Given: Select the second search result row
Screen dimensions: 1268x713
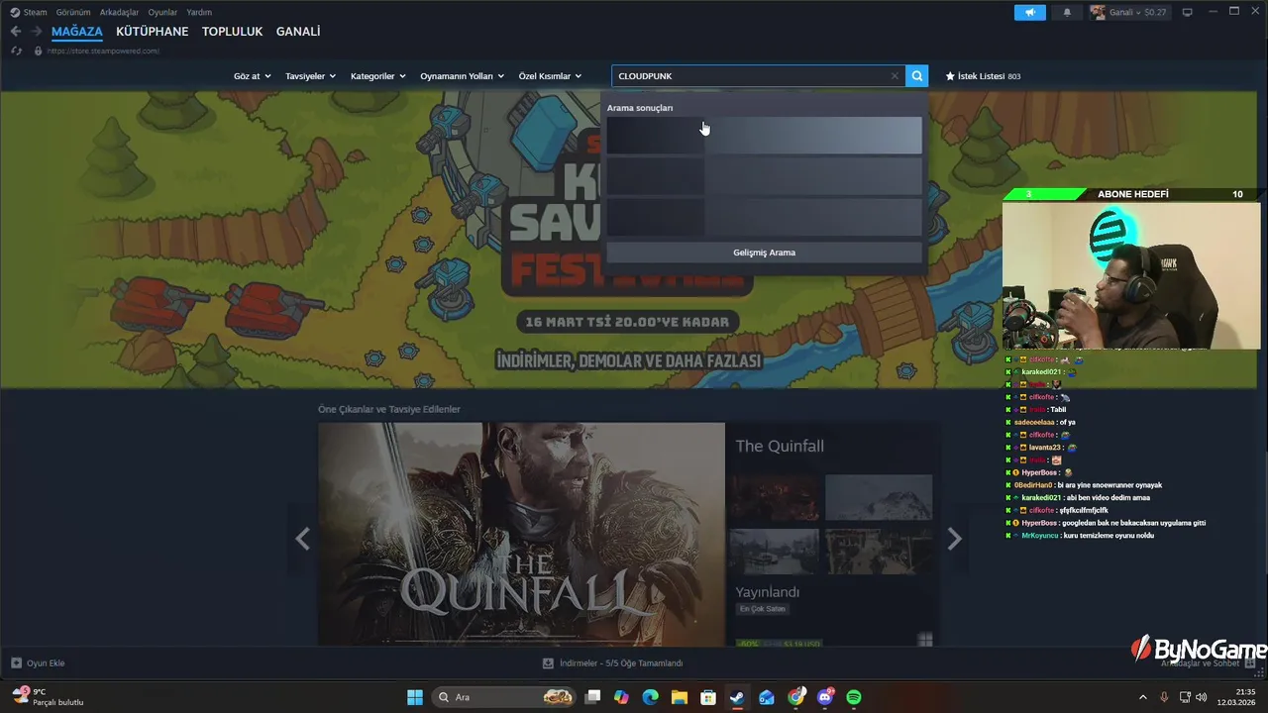Looking at the screenshot, I should (764, 176).
